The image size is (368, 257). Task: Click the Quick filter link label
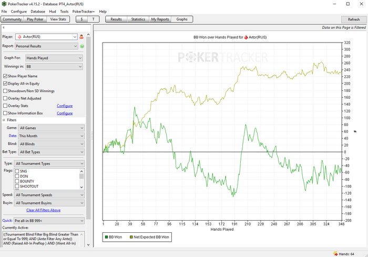click(7, 220)
